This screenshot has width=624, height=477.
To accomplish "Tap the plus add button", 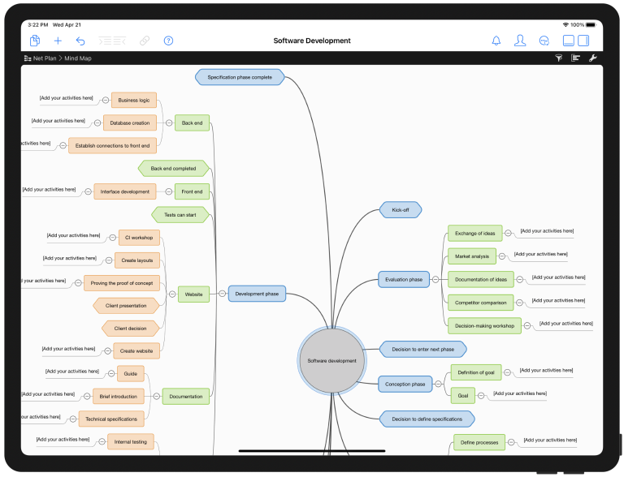I will 58,41.
